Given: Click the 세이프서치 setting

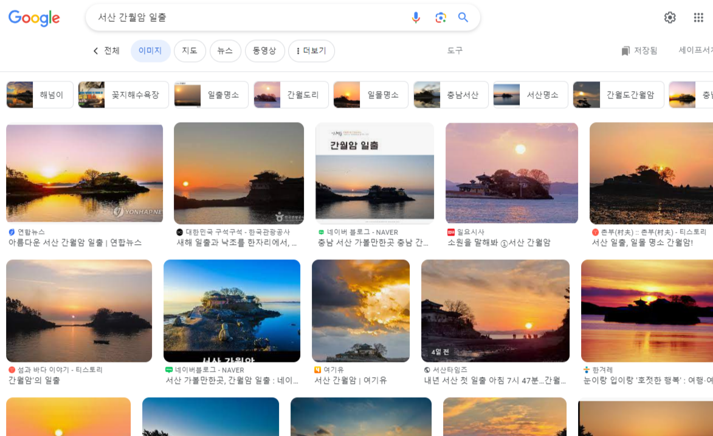Looking at the screenshot, I should click(x=696, y=50).
